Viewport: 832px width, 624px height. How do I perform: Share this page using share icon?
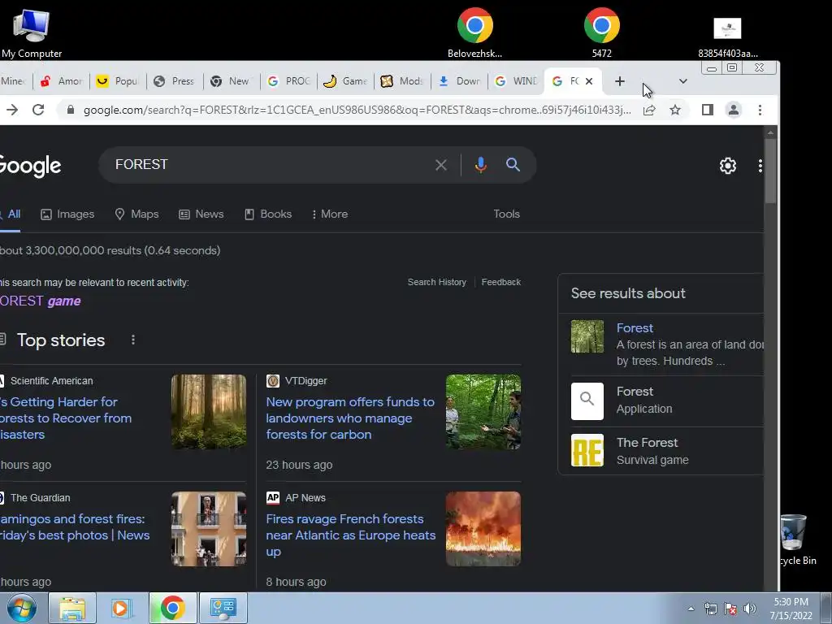coord(649,110)
